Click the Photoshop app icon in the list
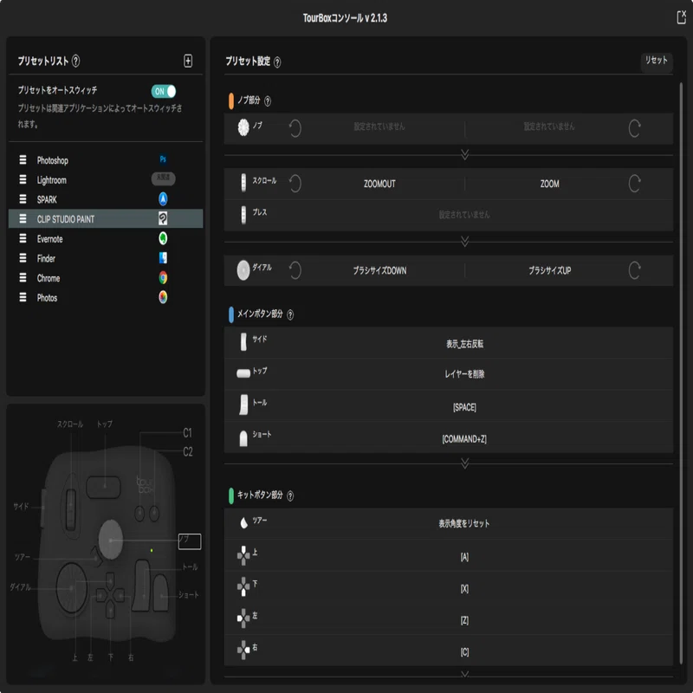Image resolution: width=693 pixels, height=693 pixels. (163, 159)
